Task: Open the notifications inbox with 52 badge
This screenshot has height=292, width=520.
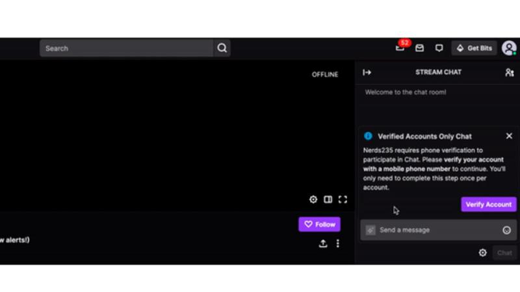Action: click(x=400, y=48)
